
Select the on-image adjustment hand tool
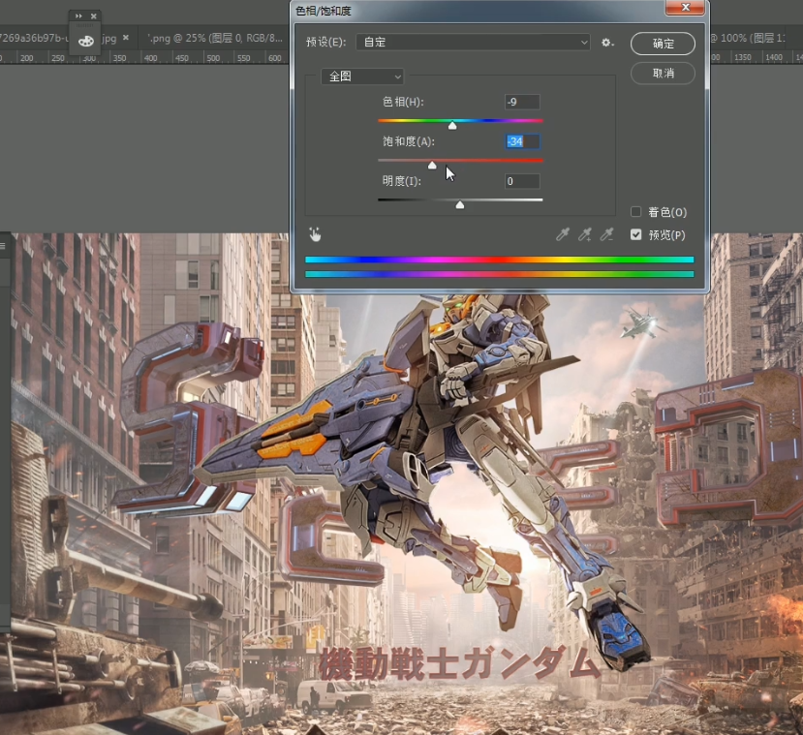[x=315, y=234]
